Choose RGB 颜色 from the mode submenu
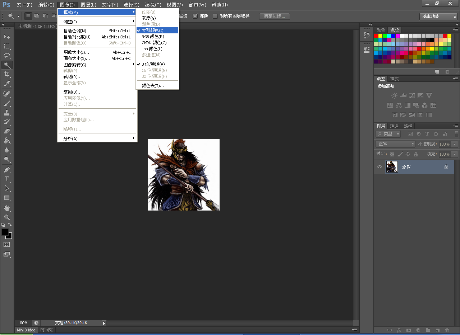This screenshot has width=460, height=335. click(153, 37)
